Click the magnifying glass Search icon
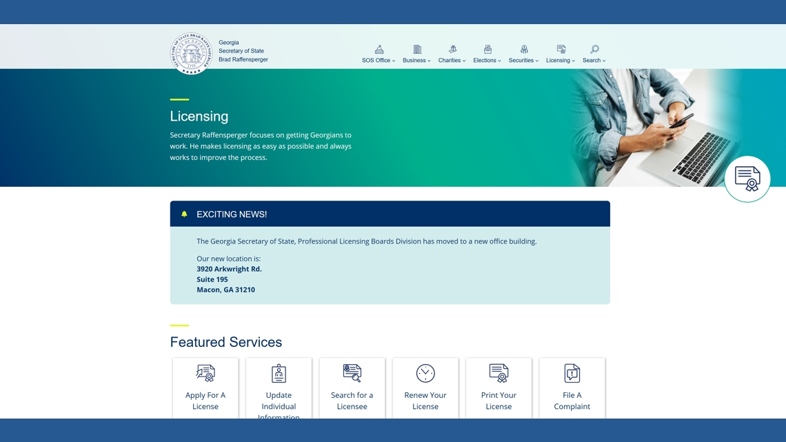Screen dimensions: 786x442 point(594,49)
